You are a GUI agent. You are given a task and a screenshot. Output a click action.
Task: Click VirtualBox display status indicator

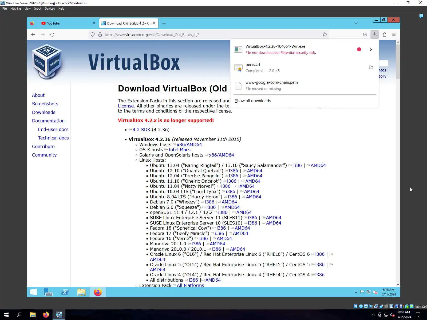coord(392,306)
